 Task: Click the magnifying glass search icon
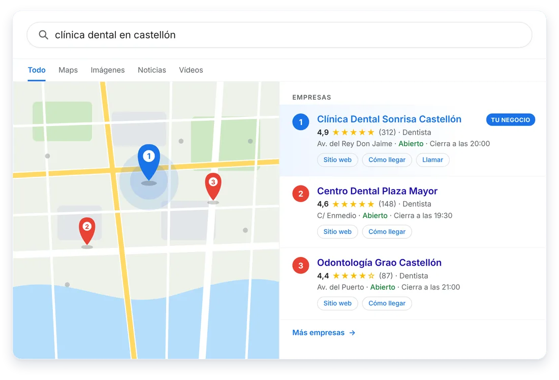[x=44, y=35]
